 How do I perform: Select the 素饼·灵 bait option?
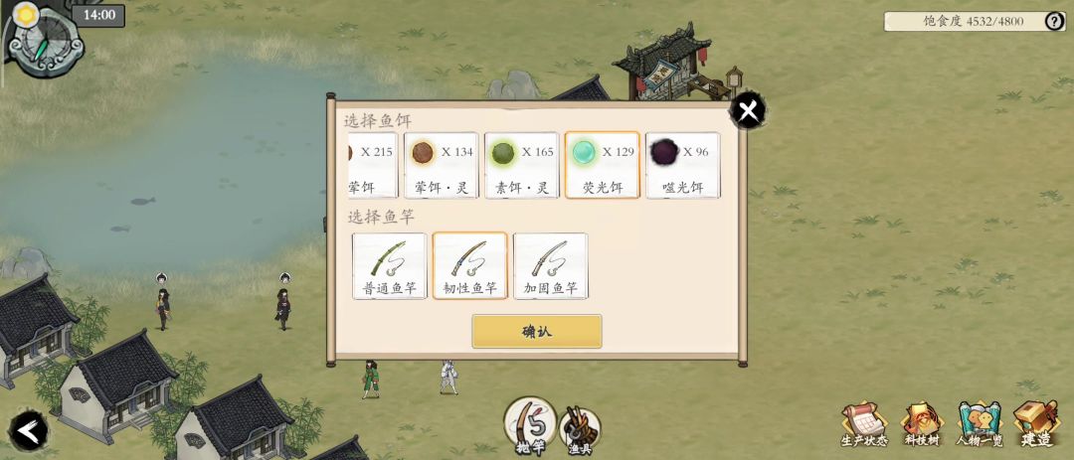522,165
